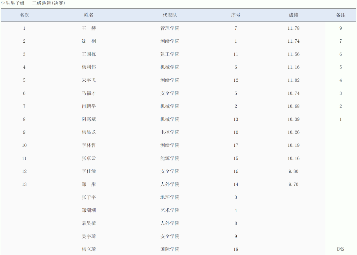Click the athlete name 杨利伟
Image resolution: width=357 pixels, height=255 pixels.
click(x=89, y=67)
